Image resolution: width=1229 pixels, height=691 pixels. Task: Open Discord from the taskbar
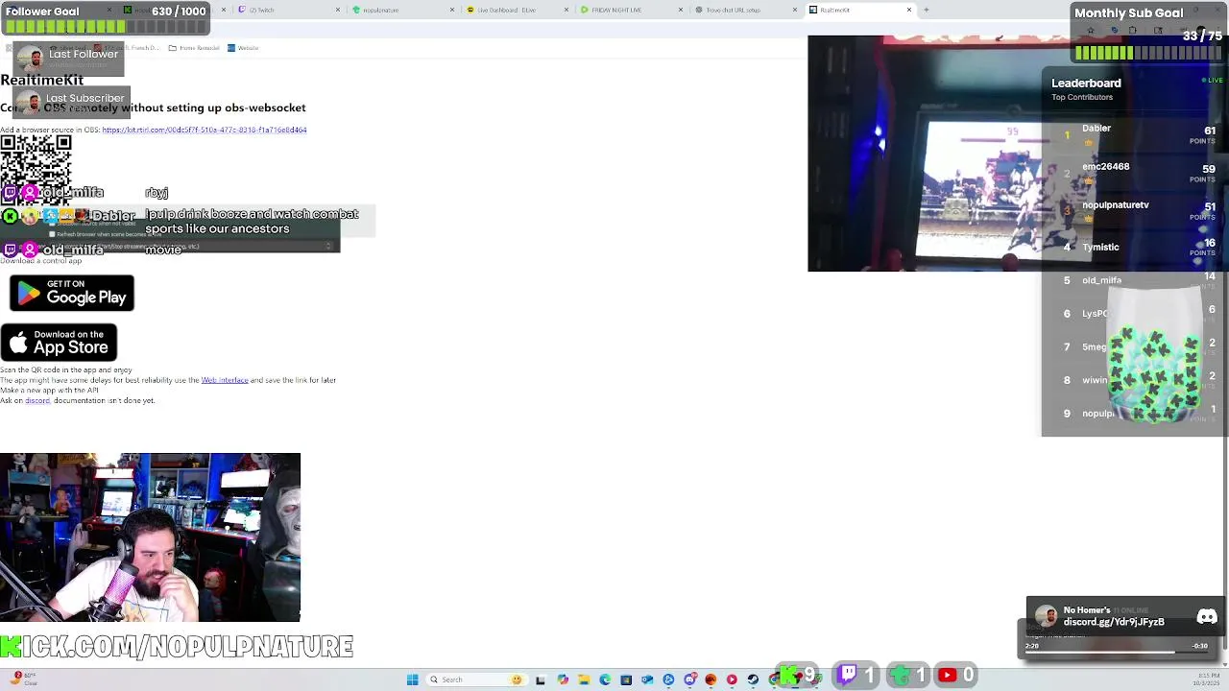click(690, 679)
